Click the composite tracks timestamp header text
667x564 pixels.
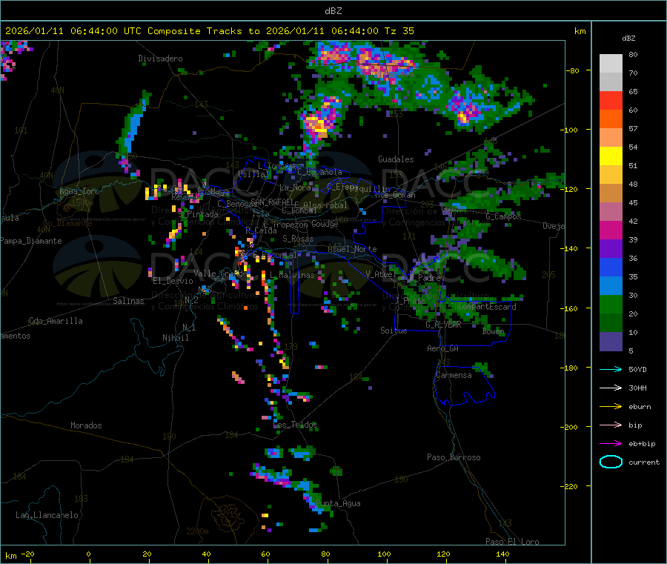pyautogui.click(x=209, y=31)
